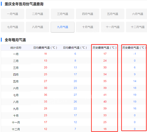Choose the 十月气温 button

coord(88,27)
